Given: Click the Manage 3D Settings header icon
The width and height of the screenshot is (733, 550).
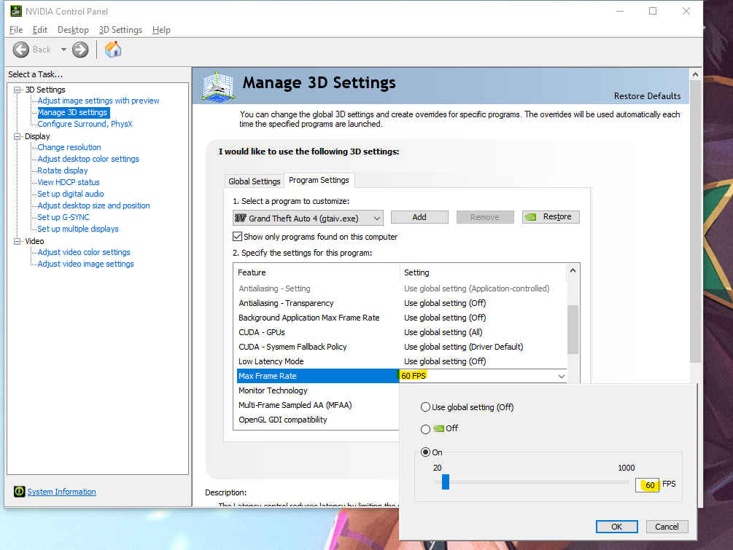Looking at the screenshot, I should point(218,87).
